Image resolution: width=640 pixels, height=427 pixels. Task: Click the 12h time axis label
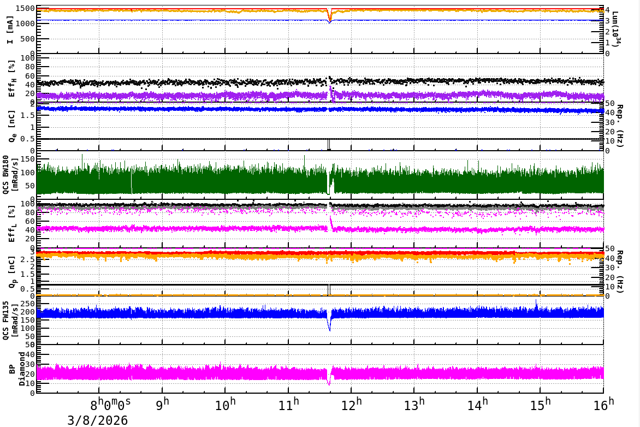352,404
